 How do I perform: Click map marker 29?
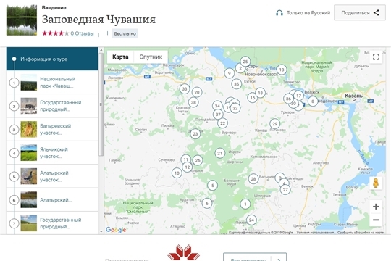coord(275,124)
